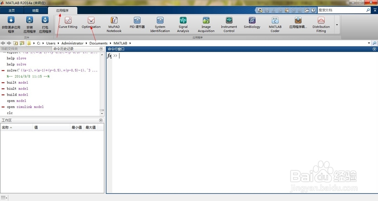The width and height of the screenshot is (378, 201).
Task: Click the 最小值 column header
Action: pos(77,127)
